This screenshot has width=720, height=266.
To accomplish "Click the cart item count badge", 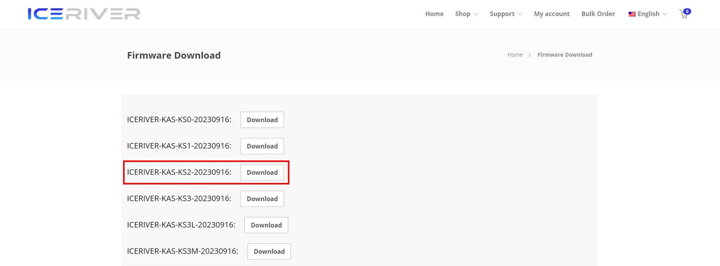I will 687,12.
